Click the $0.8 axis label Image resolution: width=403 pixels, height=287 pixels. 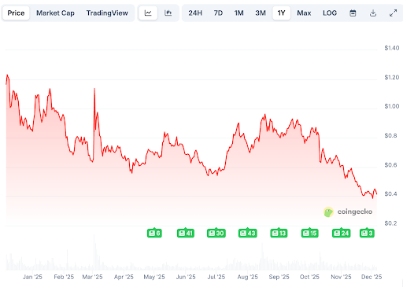[x=390, y=135]
